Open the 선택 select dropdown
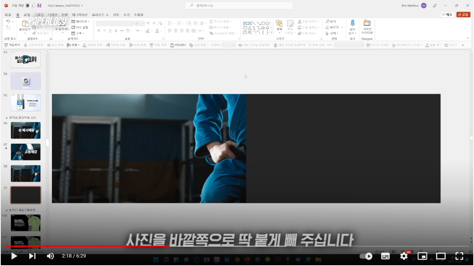Screen dimensions: 474x266 pos(332,33)
